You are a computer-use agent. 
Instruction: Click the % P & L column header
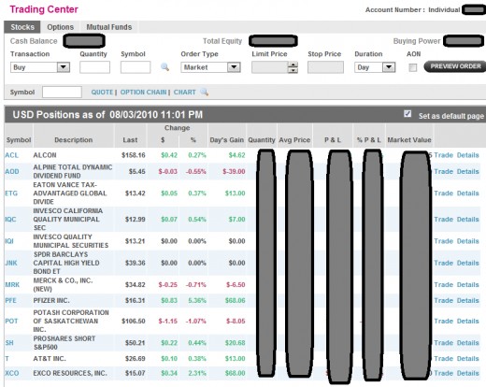(369, 140)
